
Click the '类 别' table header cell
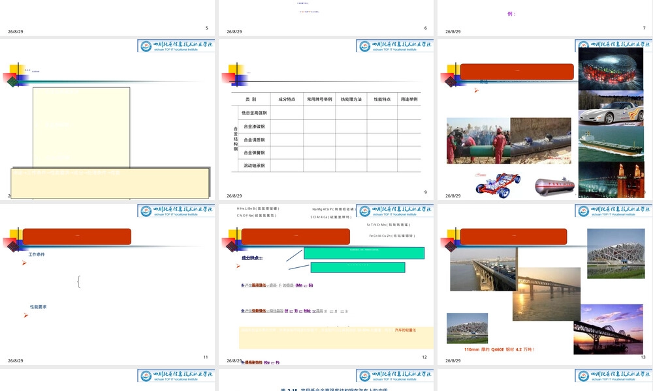(x=251, y=99)
